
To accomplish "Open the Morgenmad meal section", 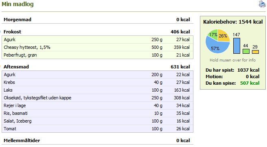I will tap(98, 20).
